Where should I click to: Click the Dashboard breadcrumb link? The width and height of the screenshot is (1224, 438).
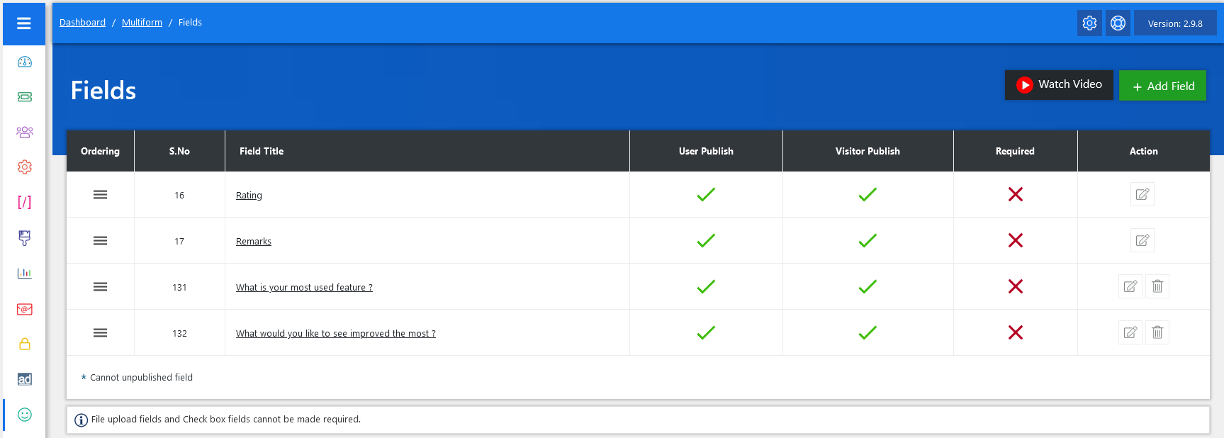tap(82, 23)
